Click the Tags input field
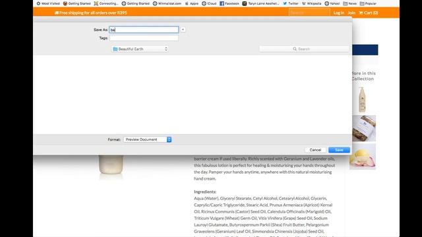422x237 pixels. coord(144,38)
